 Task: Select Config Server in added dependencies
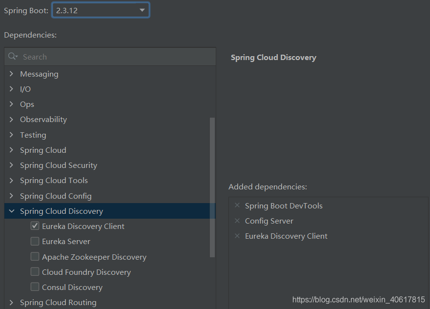coord(269,221)
